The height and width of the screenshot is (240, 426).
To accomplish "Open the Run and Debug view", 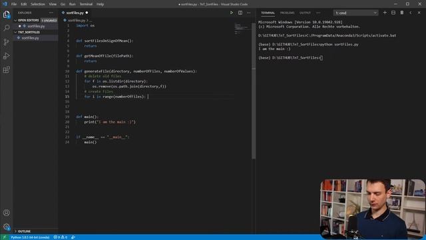I will tap(6, 56).
